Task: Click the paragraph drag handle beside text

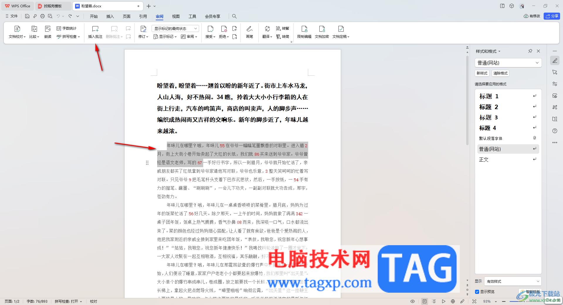Action: point(147,163)
